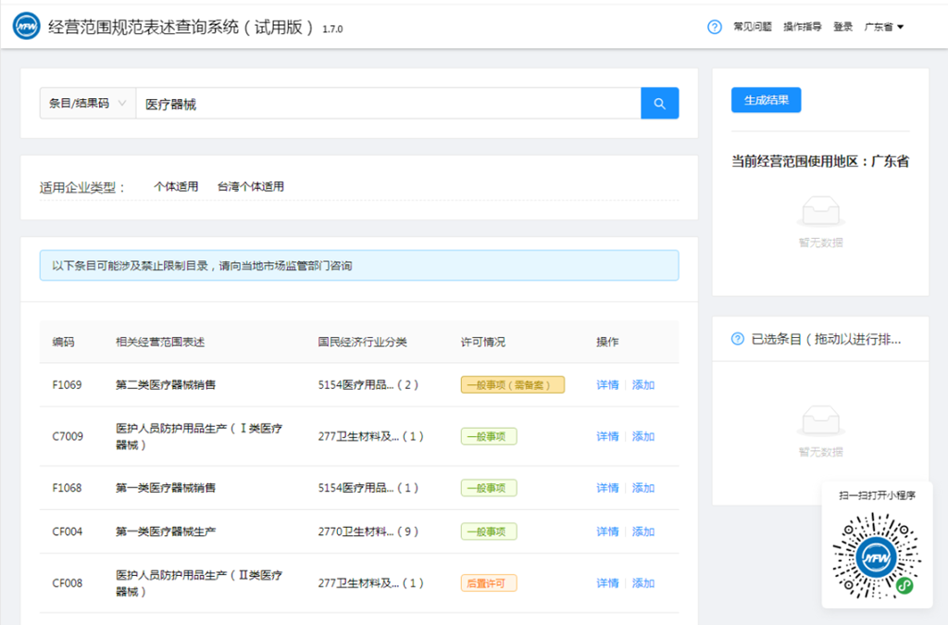The height and width of the screenshot is (625, 948).
Task: Select the 个体适用 enterprise type filter
Action: pyautogui.click(x=176, y=186)
